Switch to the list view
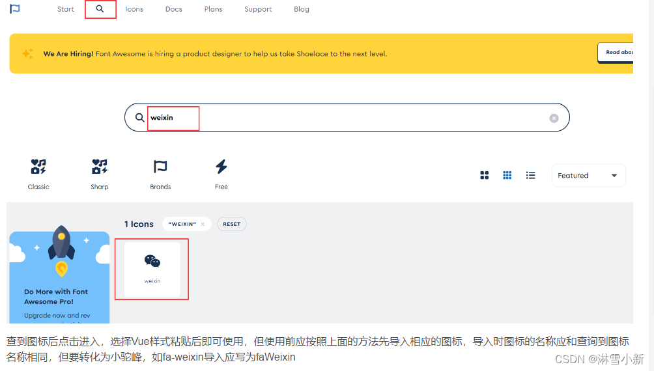Screen dimensions: 654x371 click(x=530, y=175)
